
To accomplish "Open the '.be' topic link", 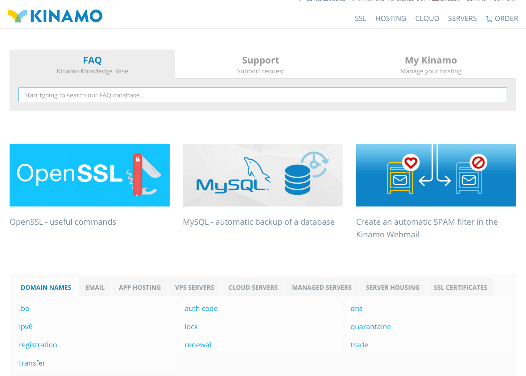I will pos(24,309).
